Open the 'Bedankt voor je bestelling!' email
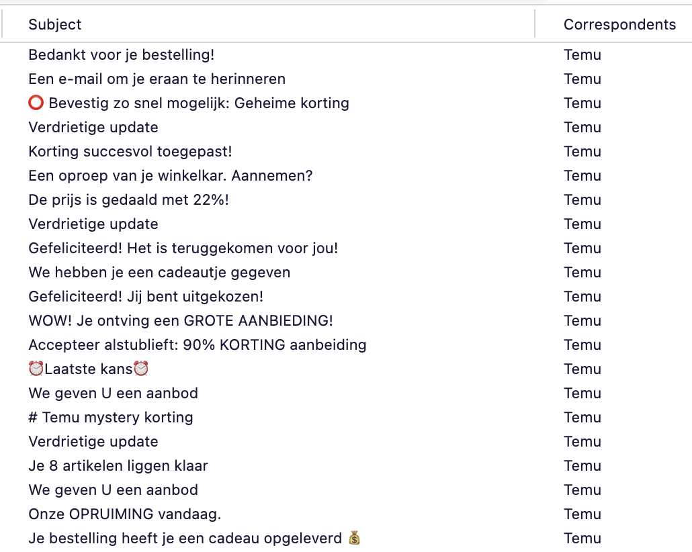Screen dimensions: 692x552 [122, 55]
